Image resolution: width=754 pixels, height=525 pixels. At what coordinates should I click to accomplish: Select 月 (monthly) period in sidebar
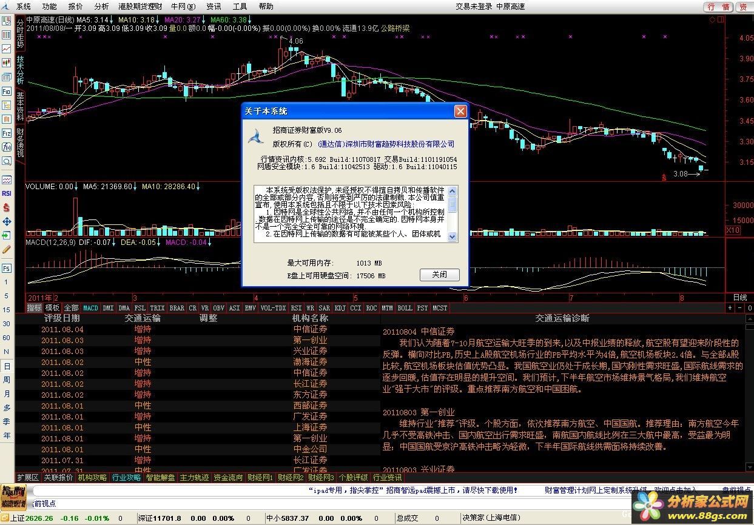pyautogui.click(x=7, y=393)
